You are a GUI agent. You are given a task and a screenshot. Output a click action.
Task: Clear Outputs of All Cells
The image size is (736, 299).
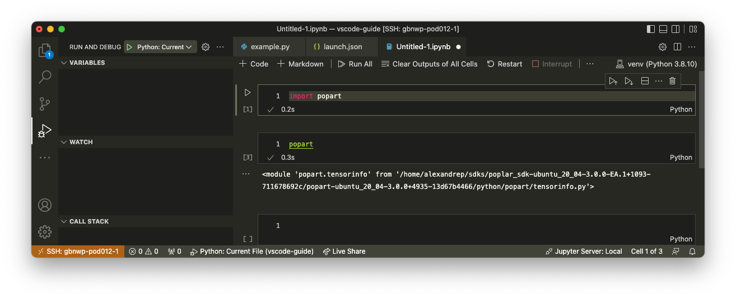pyautogui.click(x=429, y=64)
